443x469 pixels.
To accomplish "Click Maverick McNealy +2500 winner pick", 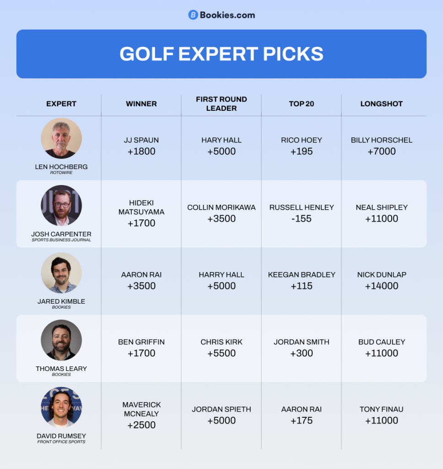I will tap(141, 415).
